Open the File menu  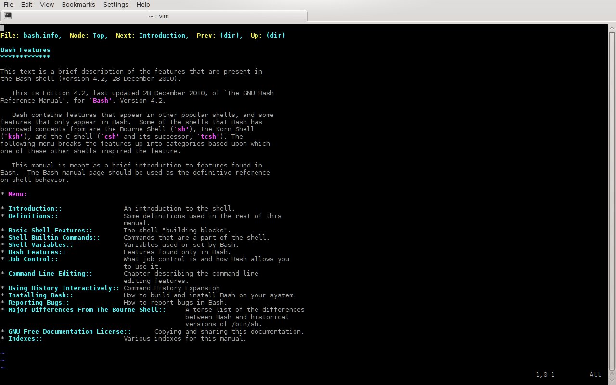(x=8, y=4)
